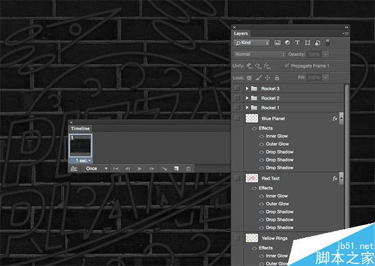
Task: Click Unify layer visibility icon
Action: [258, 66]
